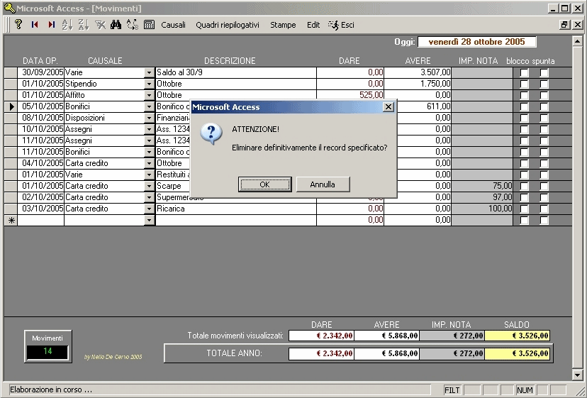Restore the Movimenti inner window
Screen dimensions: 587x398
(x=564, y=25)
